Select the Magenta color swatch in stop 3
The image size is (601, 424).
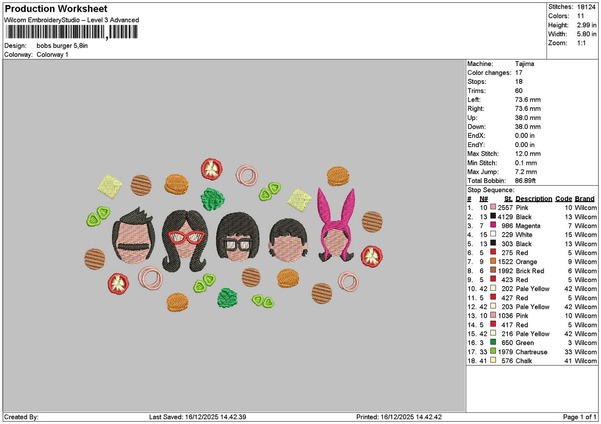(x=493, y=225)
